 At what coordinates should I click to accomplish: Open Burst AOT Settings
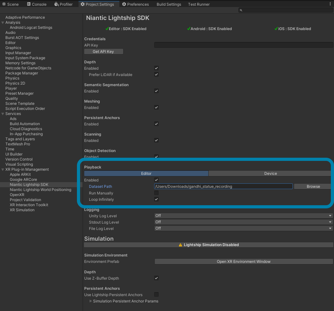[x=22, y=38]
